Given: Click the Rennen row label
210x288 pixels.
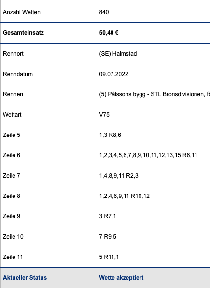Looking at the screenshot, I should 13,94.
